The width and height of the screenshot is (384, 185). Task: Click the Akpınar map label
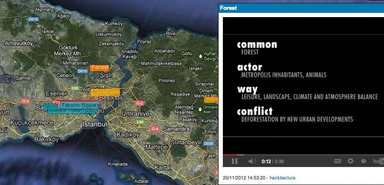[43, 9]
